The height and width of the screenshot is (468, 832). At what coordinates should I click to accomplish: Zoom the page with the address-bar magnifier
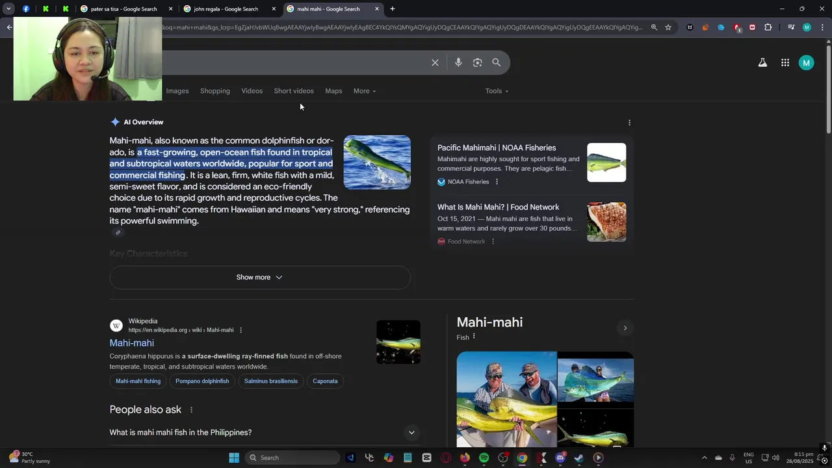[x=654, y=27]
